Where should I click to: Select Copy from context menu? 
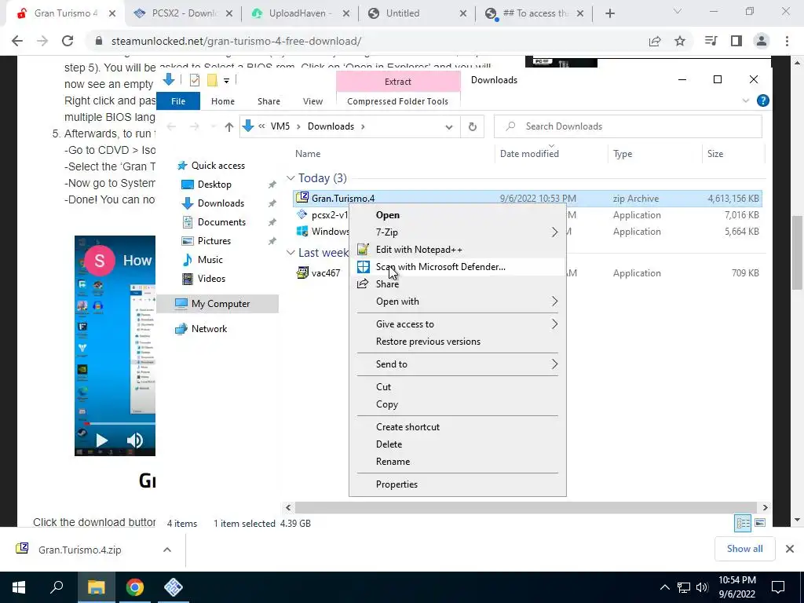coord(458,404)
